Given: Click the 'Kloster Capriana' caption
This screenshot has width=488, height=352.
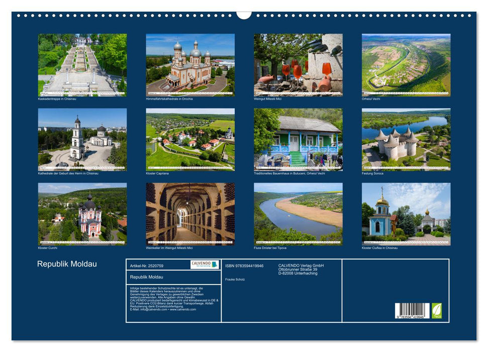Looking at the screenshot, I should [157, 173].
